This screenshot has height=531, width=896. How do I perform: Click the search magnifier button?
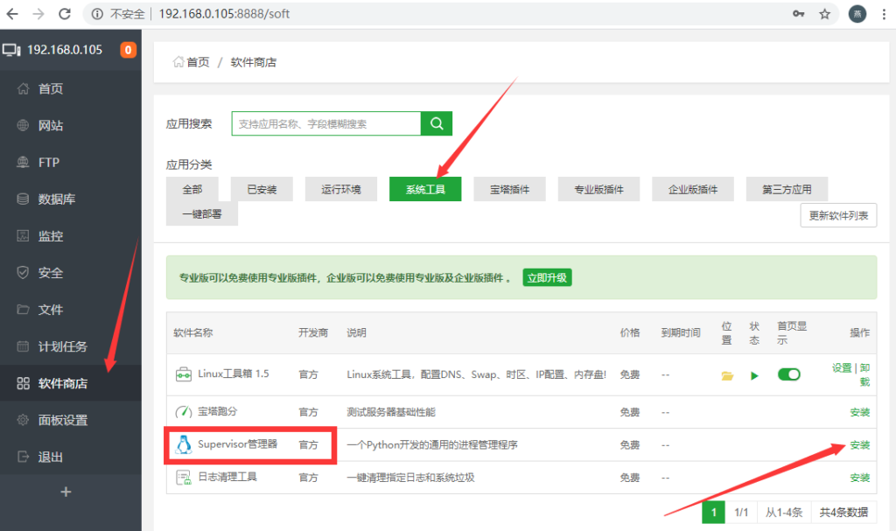(436, 123)
